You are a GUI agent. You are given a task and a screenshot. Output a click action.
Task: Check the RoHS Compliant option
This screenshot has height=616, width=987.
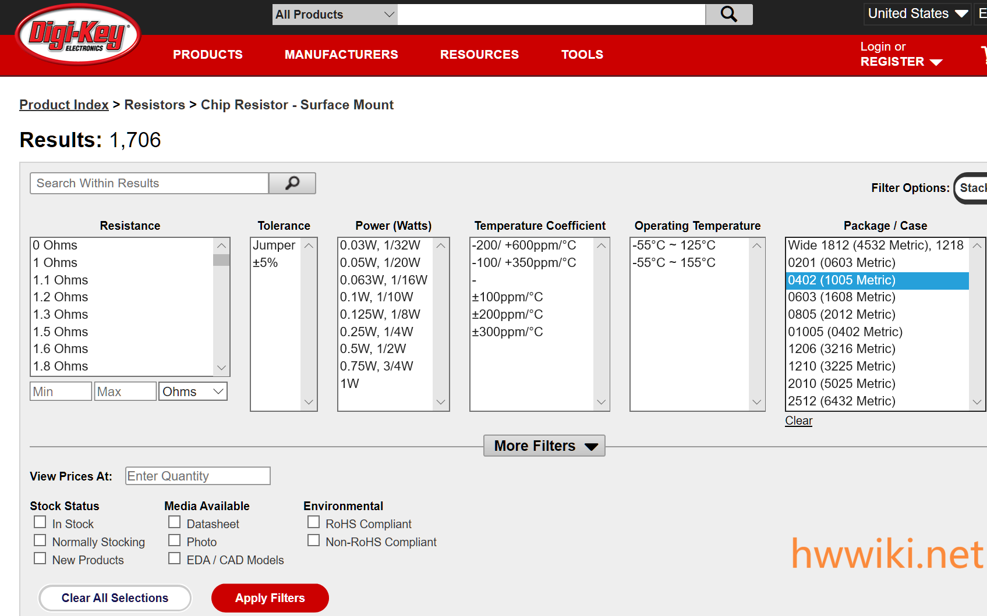[x=314, y=522]
